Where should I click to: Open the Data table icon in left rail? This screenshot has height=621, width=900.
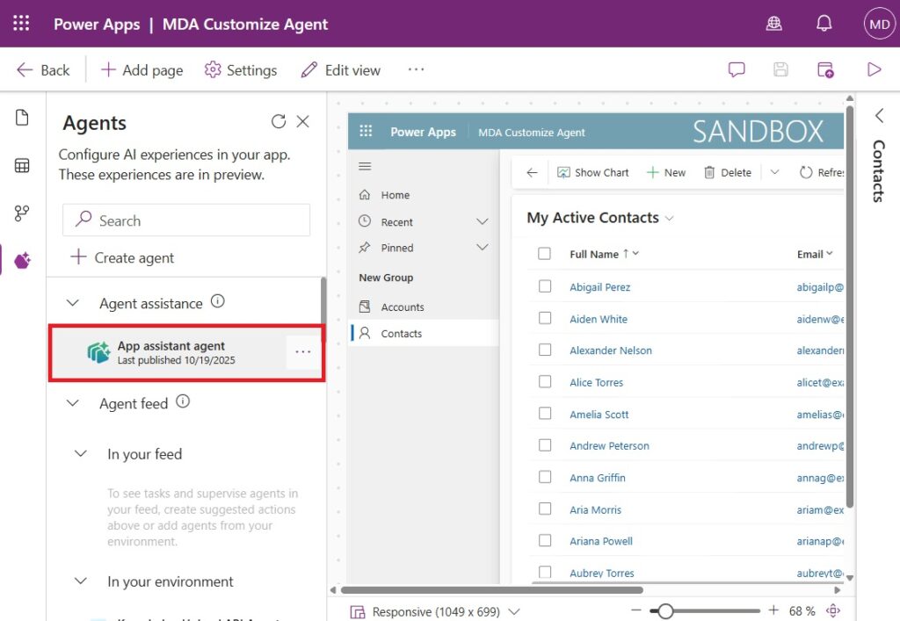[x=23, y=165]
